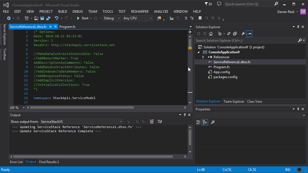Open the RESHARPER menu
This screenshot has width=308, height=173.
pos(140,11)
